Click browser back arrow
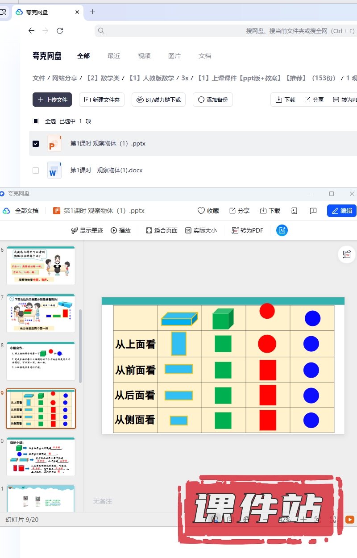The height and width of the screenshot is (558, 357). (x=31, y=31)
